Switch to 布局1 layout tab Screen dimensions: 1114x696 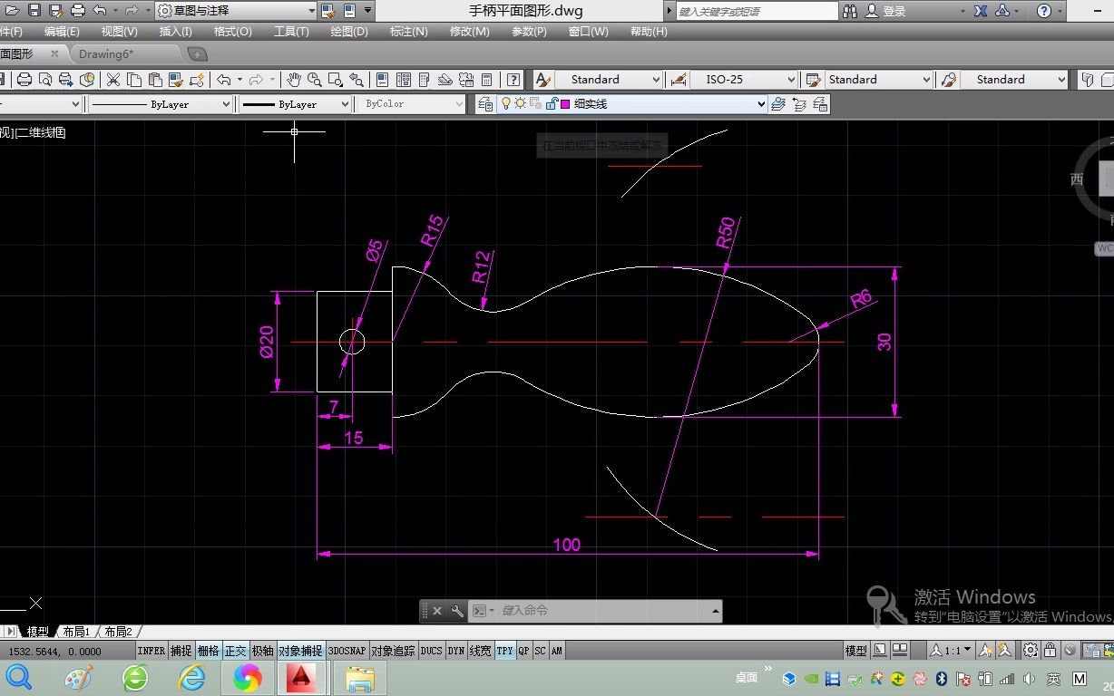pos(76,632)
